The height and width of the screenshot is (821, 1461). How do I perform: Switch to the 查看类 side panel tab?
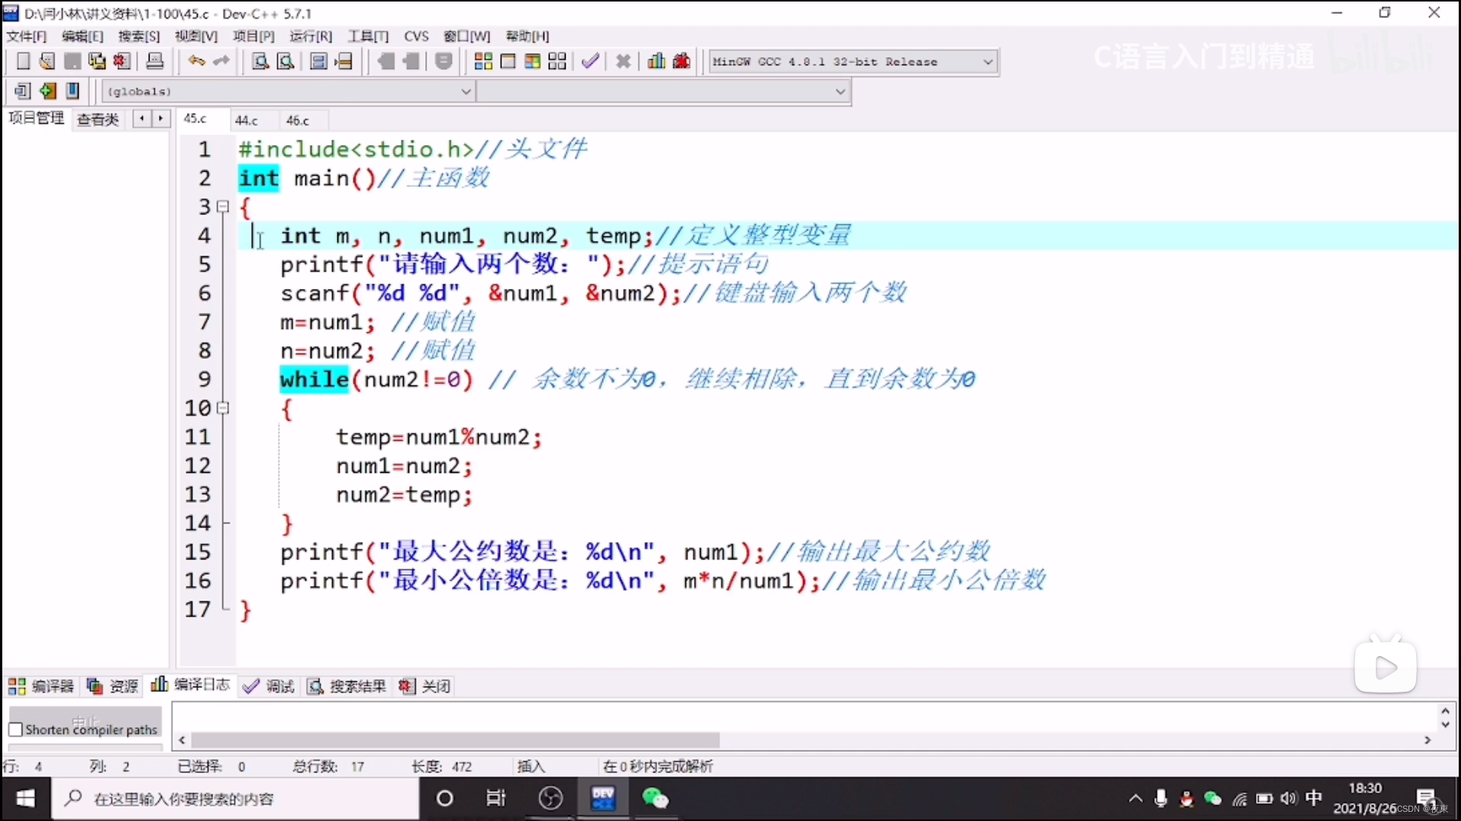point(98,119)
